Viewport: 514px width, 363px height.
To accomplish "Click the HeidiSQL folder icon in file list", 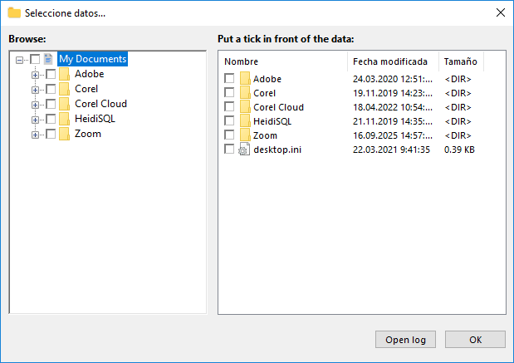I will click(244, 121).
